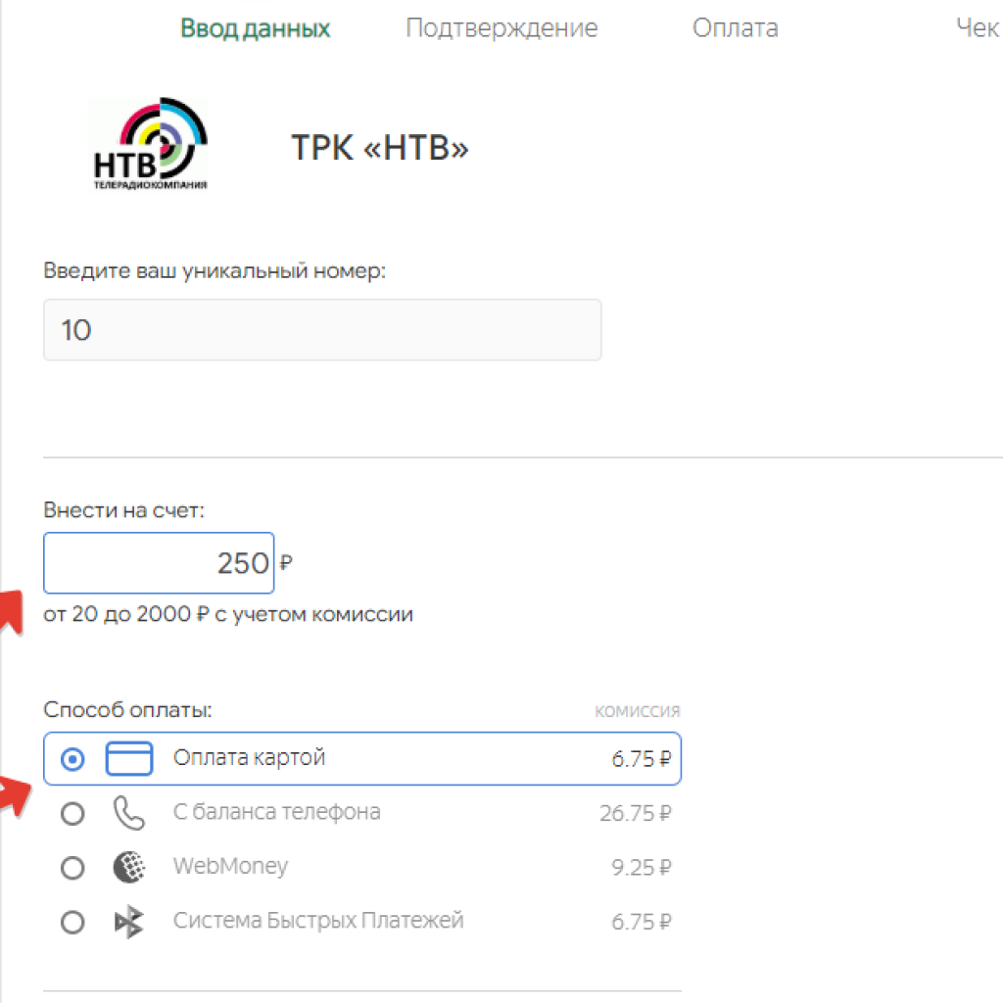Image resolution: width=1003 pixels, height=1003 pixels.
Task: Click the phone handset icon
Action: tap(128, 812)
